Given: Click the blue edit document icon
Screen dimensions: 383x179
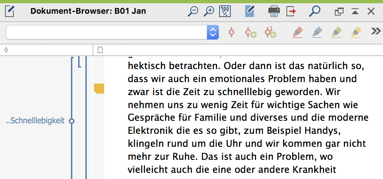Looking at the screenshot, I should click(x=250, y=11).
